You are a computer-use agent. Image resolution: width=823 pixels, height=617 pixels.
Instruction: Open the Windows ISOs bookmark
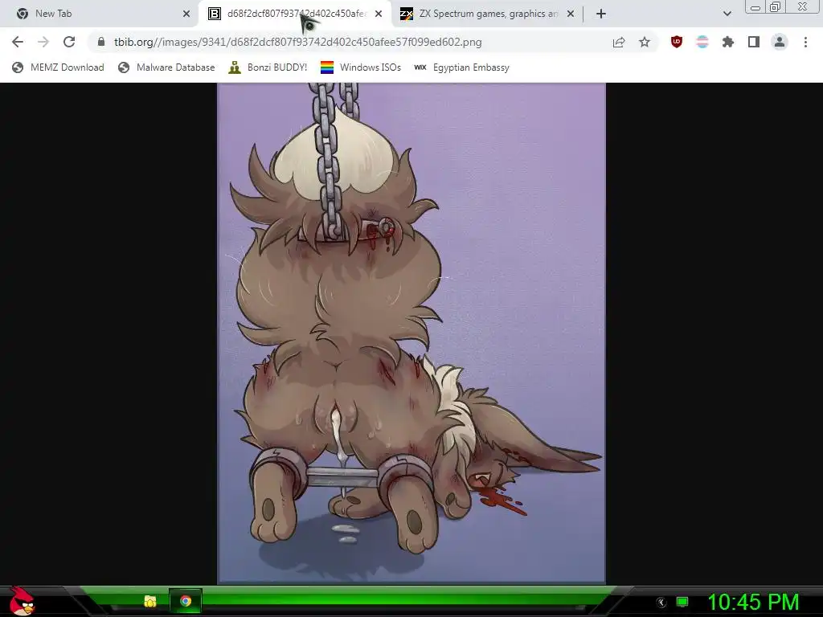(361, 67)
